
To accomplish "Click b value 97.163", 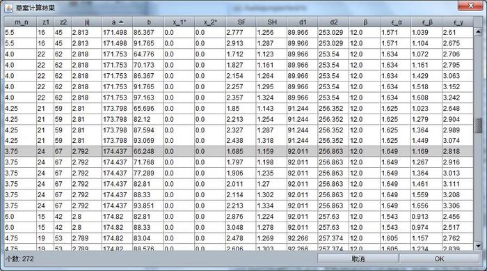I will tap(148, 98).
